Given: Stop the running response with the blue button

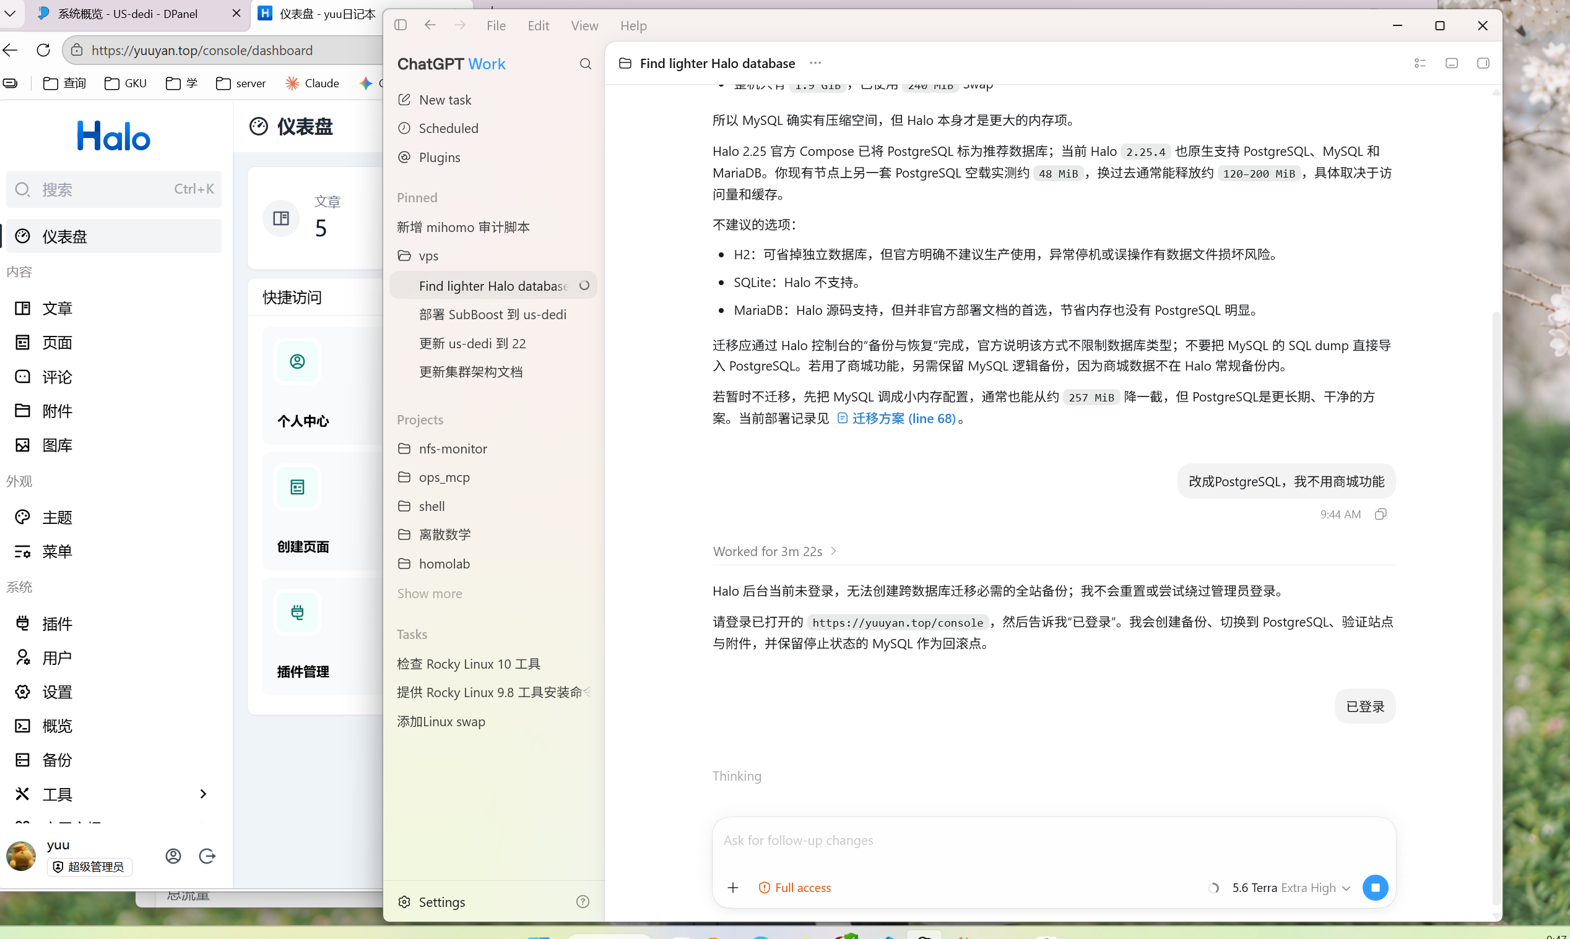Looking at the screenshot, I should [x=1375, y=888].
